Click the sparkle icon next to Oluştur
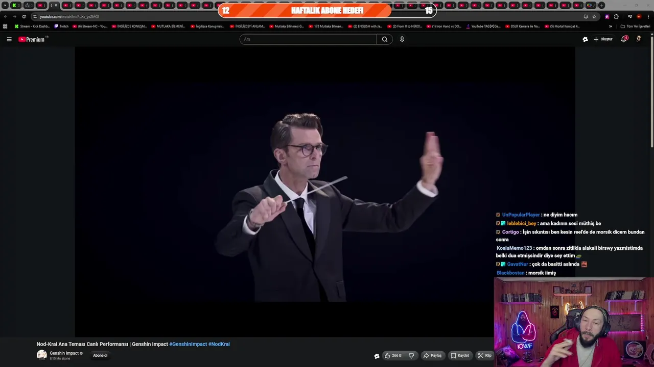 585,39
